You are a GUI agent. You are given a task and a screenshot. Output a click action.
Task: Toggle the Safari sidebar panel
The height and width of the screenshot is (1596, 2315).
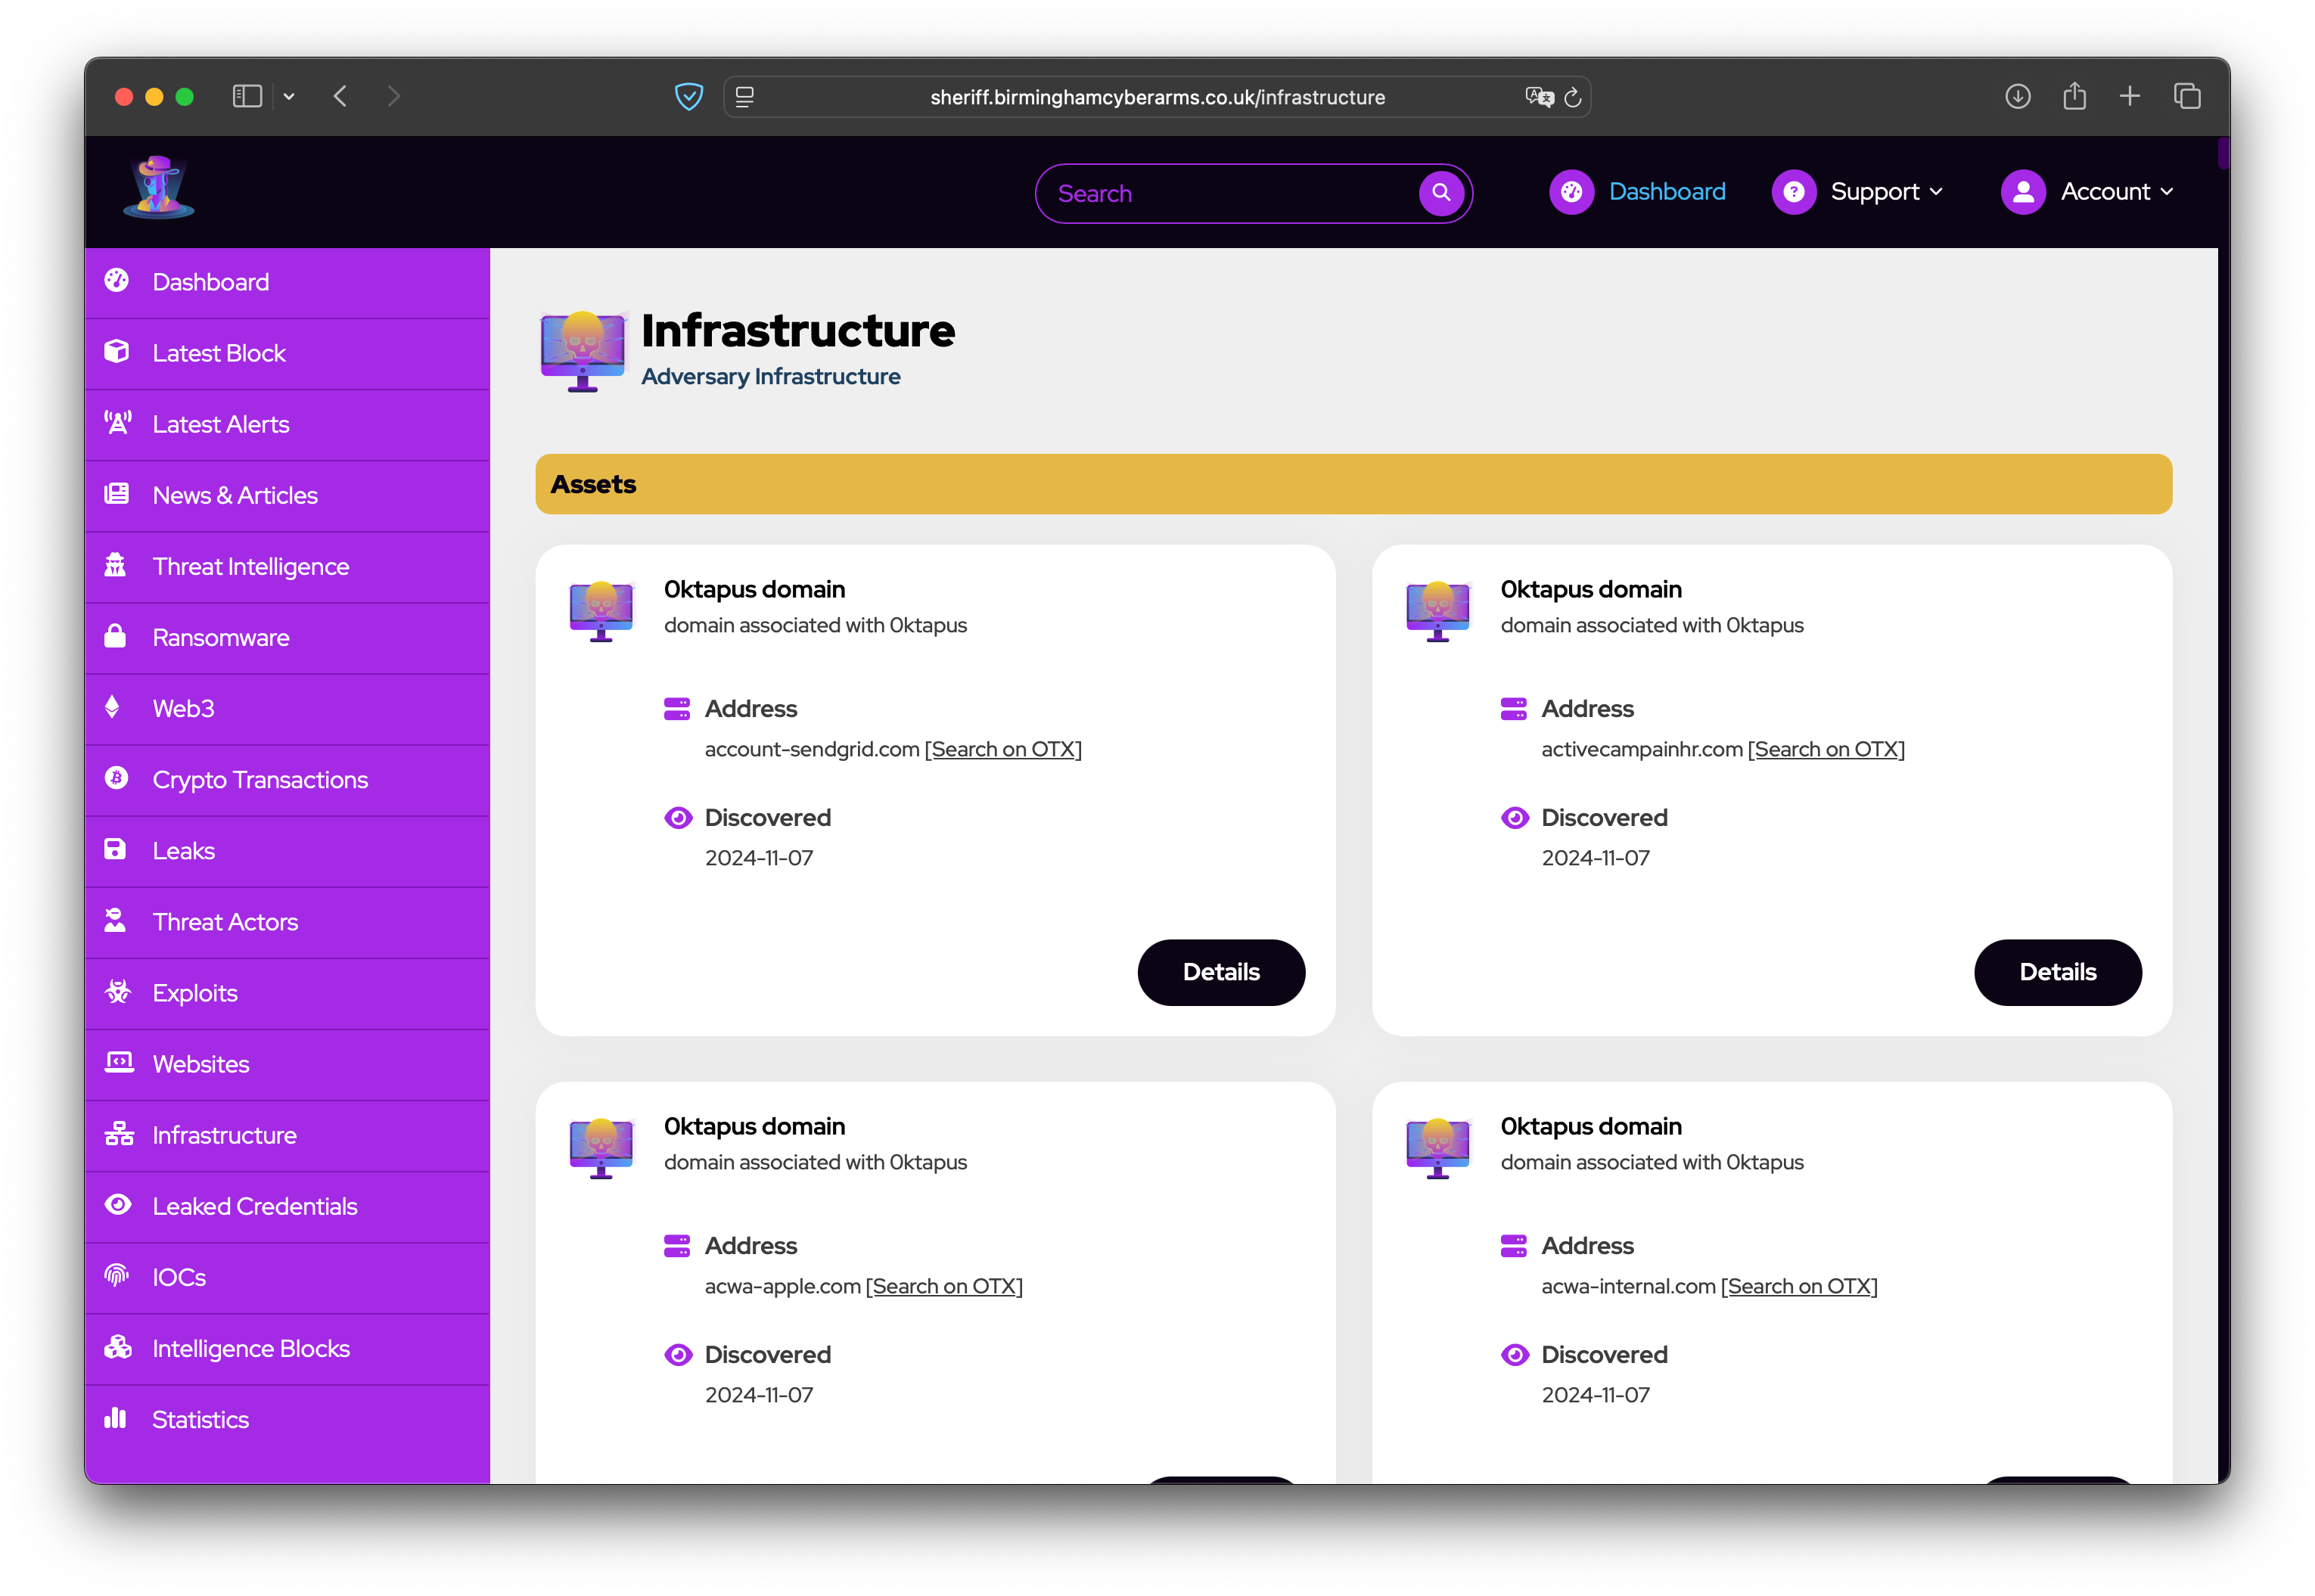click(247, 96)
